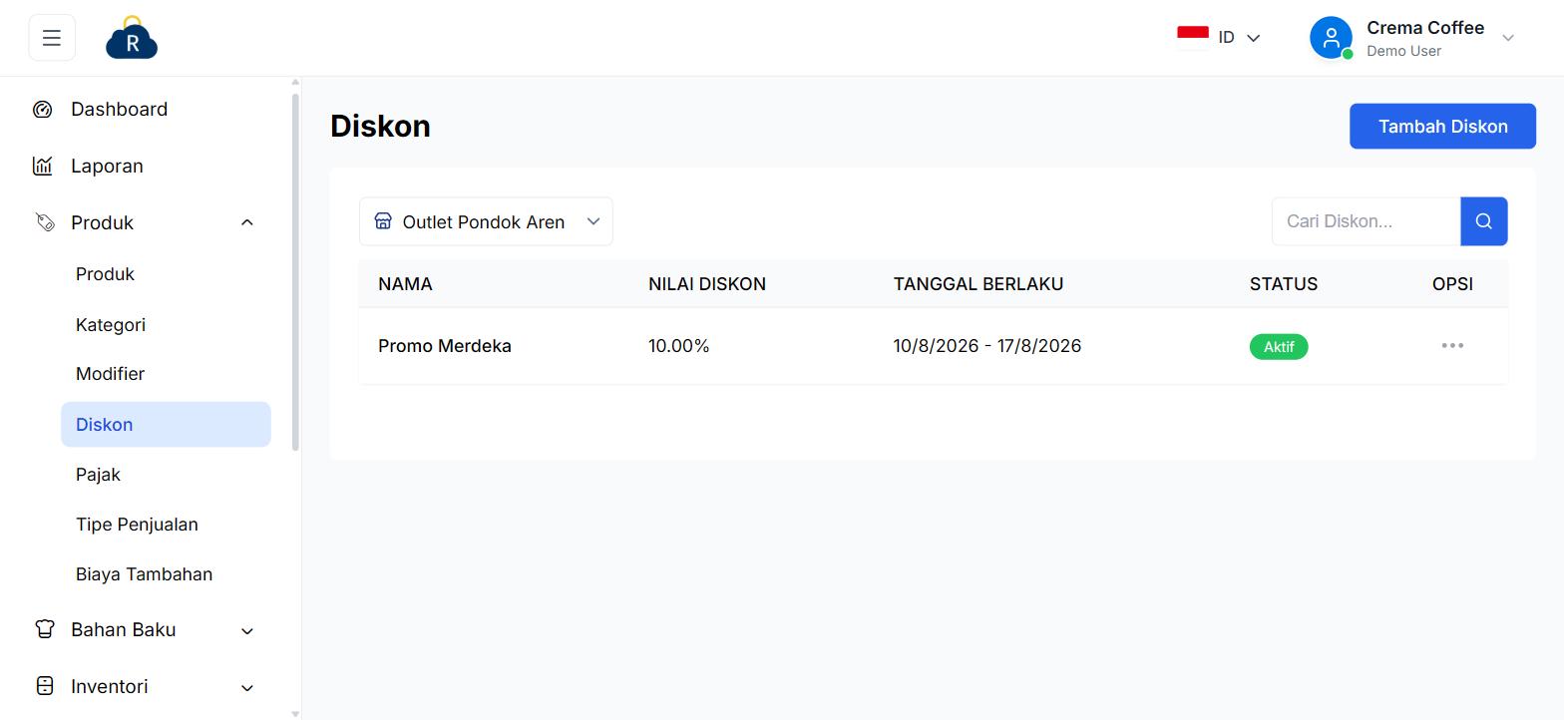Click the NILAI DISKON column header
The height and width of the screenshot is (720, 1564).
(707, 284)
